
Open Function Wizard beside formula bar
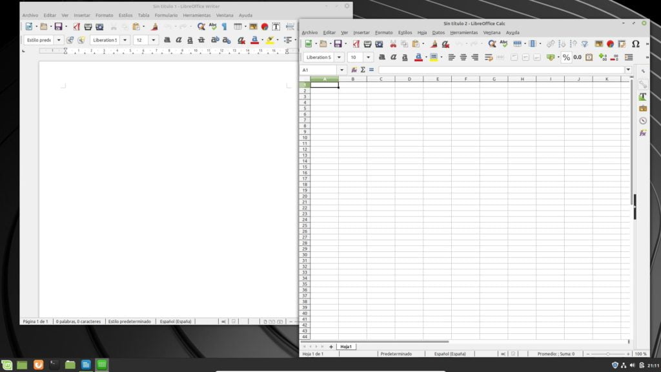point(354,70)
